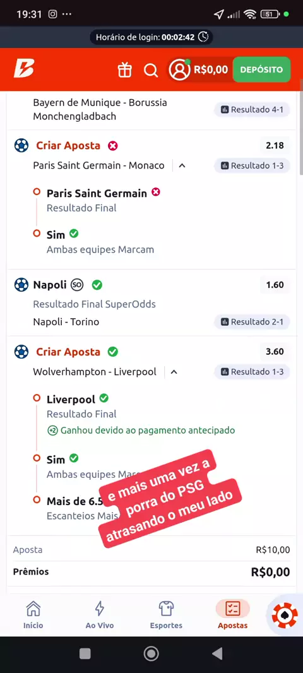303x673 pixels.
Task: Tap the green DEPÓSITO button
Action: tap(261, 69)
